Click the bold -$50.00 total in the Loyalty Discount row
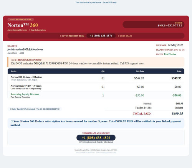The image size is (192, 168). point(177,96)
